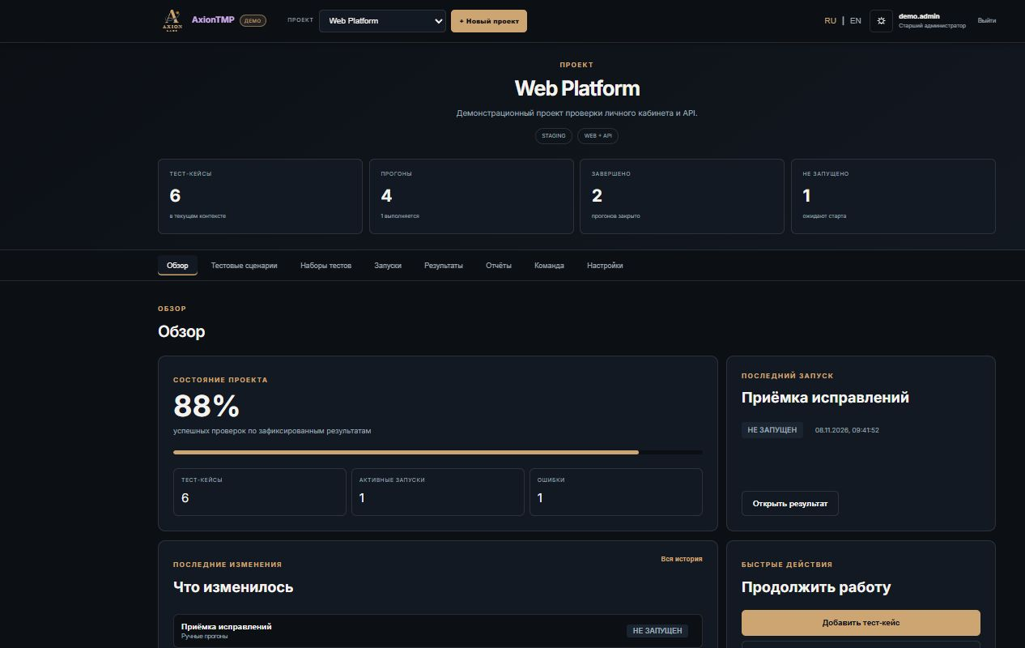This screenshot has height=648, width=1025.
Task: Open the Наборы тестов tab
Action: tap(325, 266)
